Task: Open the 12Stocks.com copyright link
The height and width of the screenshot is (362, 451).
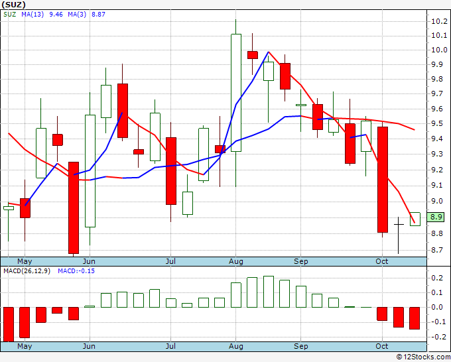Action: (x=423, y=357)
